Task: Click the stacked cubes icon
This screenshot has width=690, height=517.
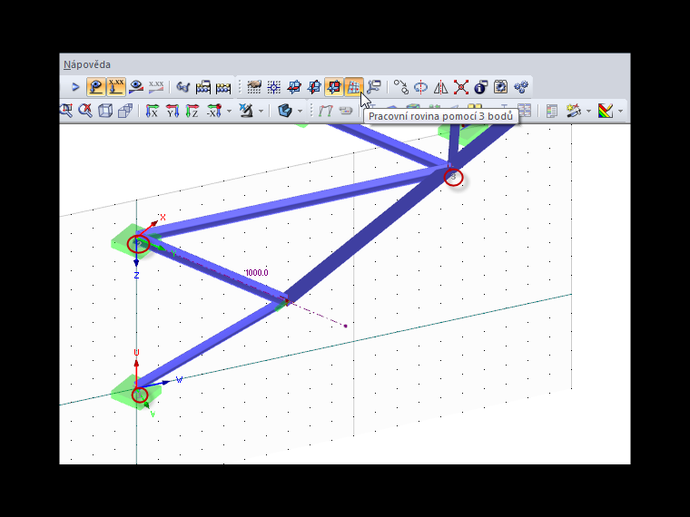Action: (x=125, y=111)
